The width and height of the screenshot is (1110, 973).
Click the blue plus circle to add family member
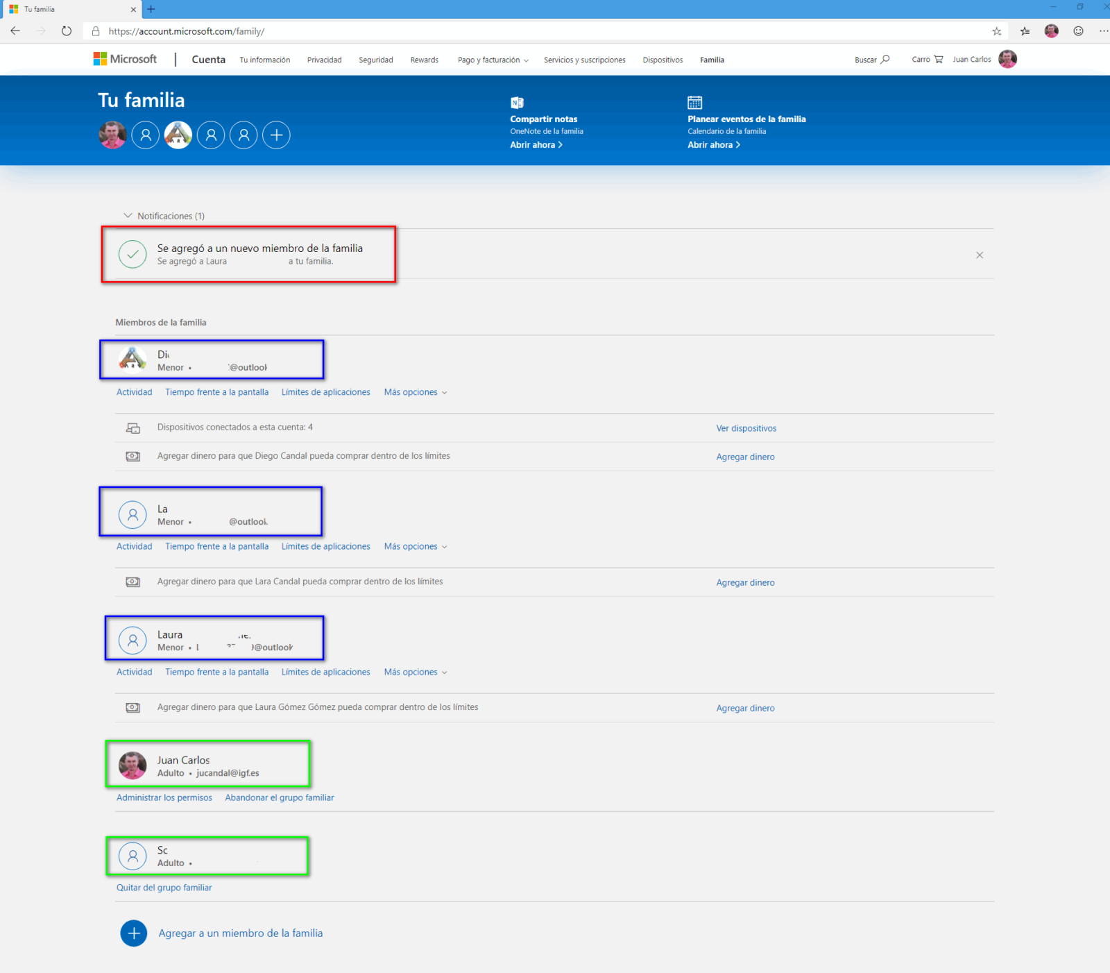click(x=134, y=933)
